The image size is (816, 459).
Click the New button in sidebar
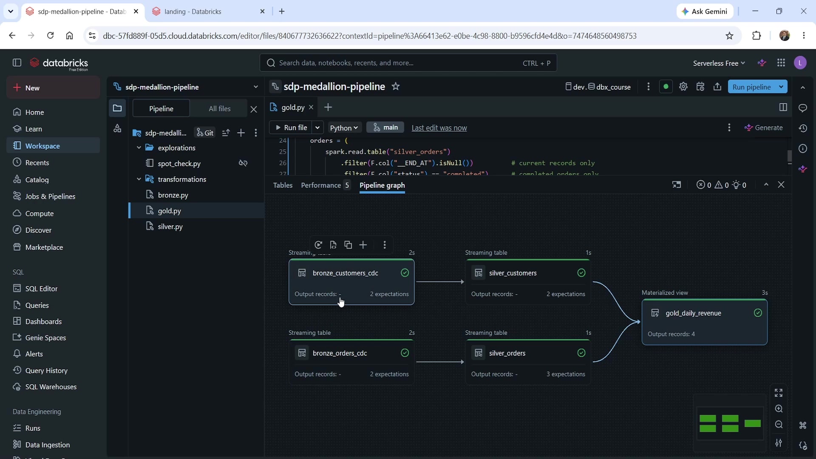point(54,88)
